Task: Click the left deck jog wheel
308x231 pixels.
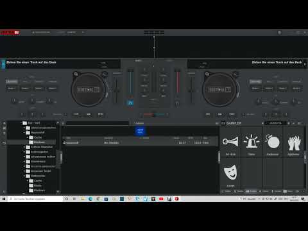Action: (x=88, y=90)
